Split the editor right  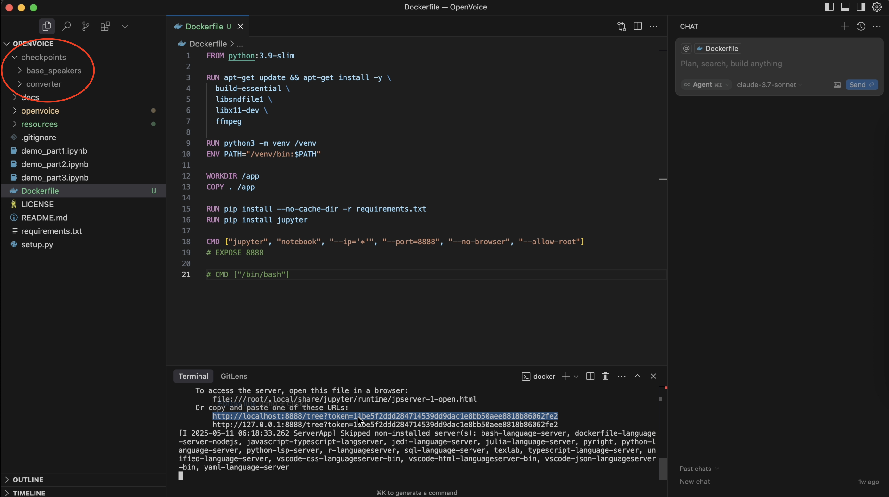(x=637, y=27)
